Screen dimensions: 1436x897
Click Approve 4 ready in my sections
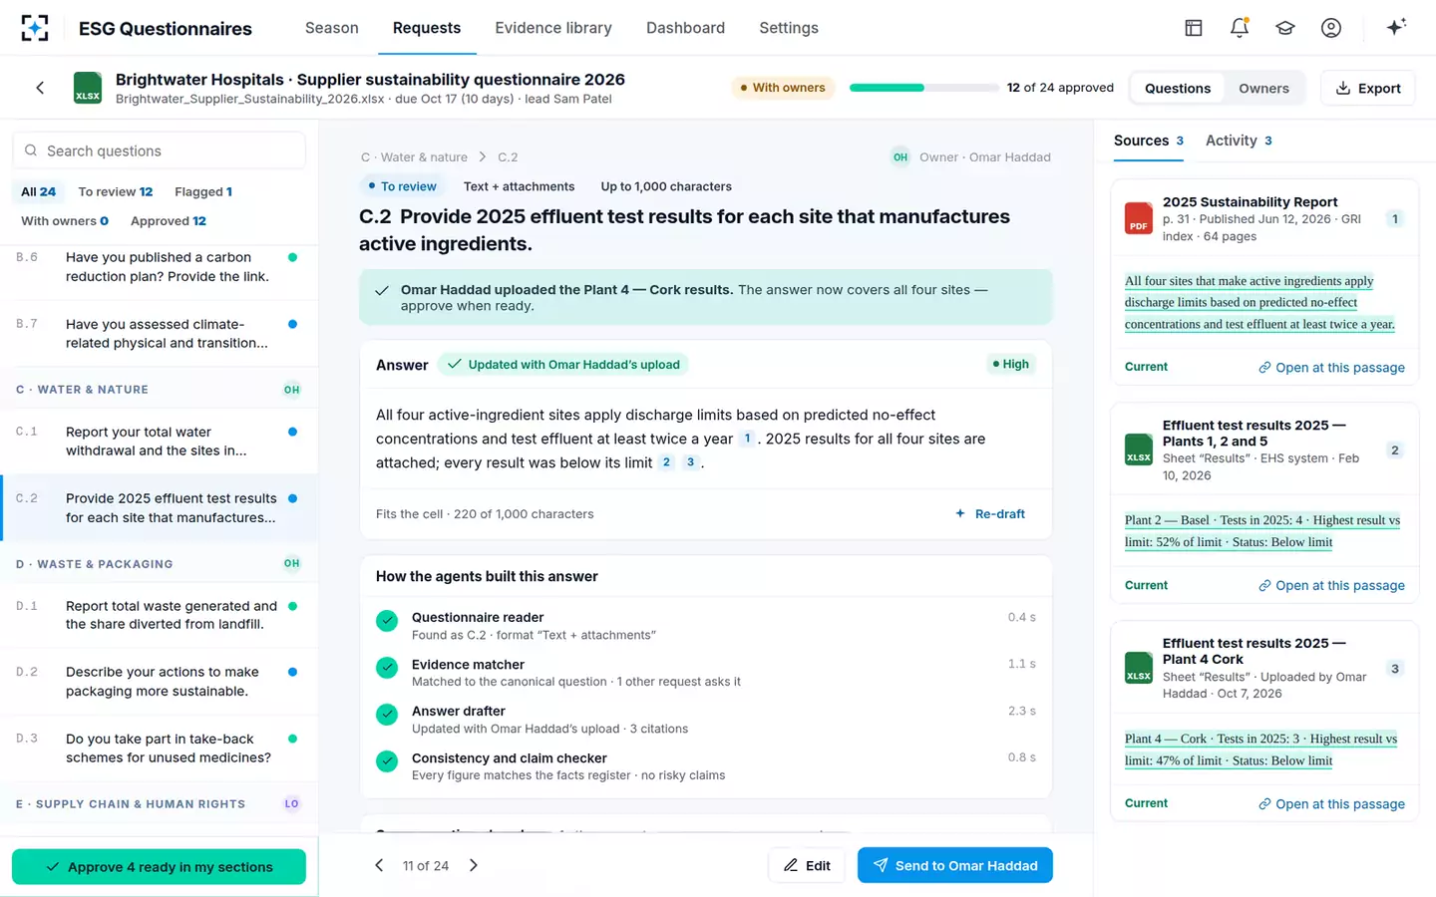pos(159,867)
